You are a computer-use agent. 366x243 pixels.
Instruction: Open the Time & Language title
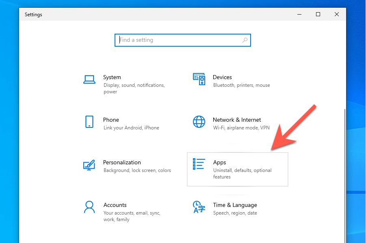(x=235, y=205)
